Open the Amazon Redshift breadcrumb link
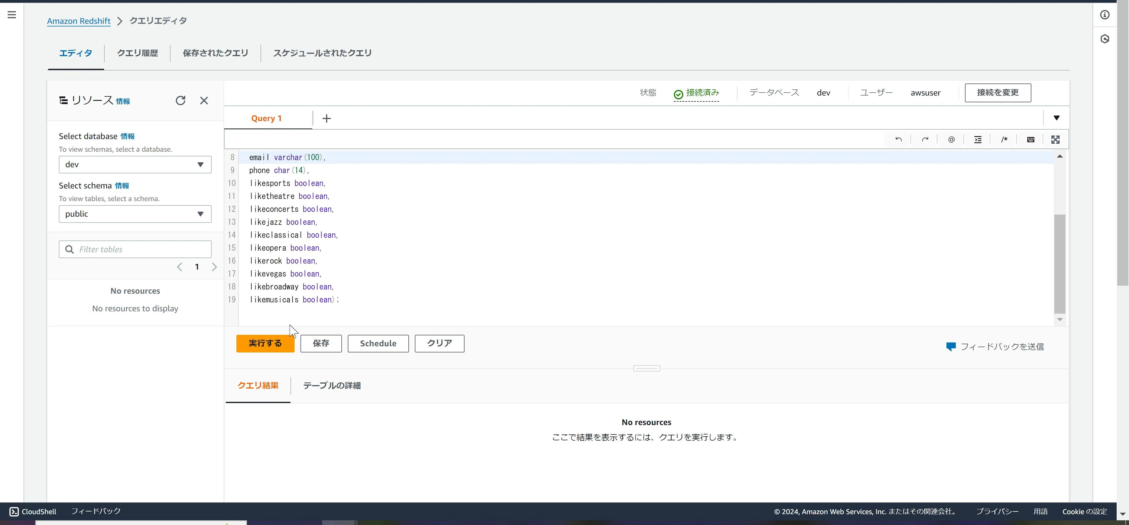1129x525 pixels. tap(79, 21)
